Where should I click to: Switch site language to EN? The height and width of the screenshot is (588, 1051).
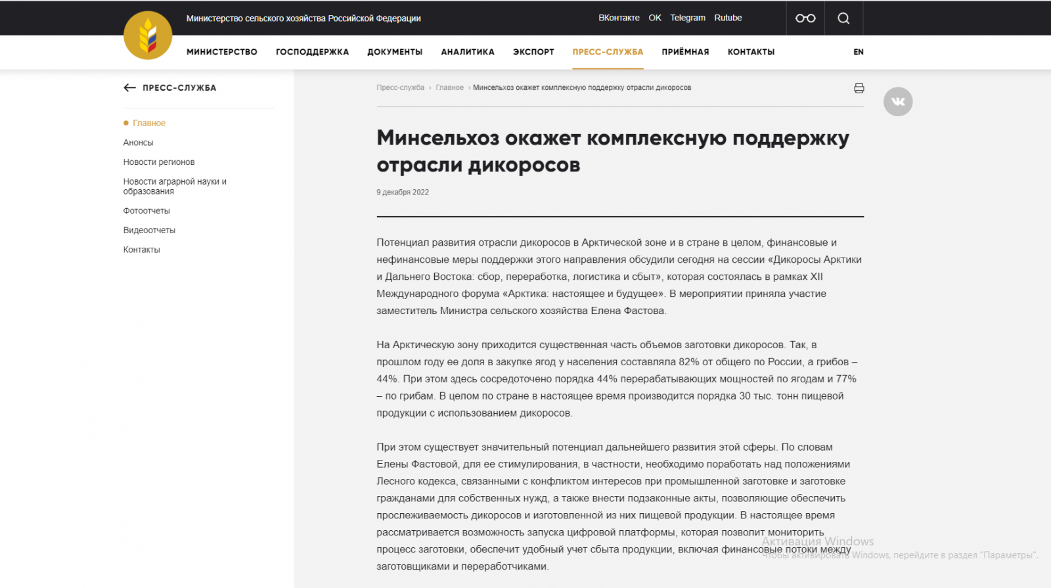(859, 52)
